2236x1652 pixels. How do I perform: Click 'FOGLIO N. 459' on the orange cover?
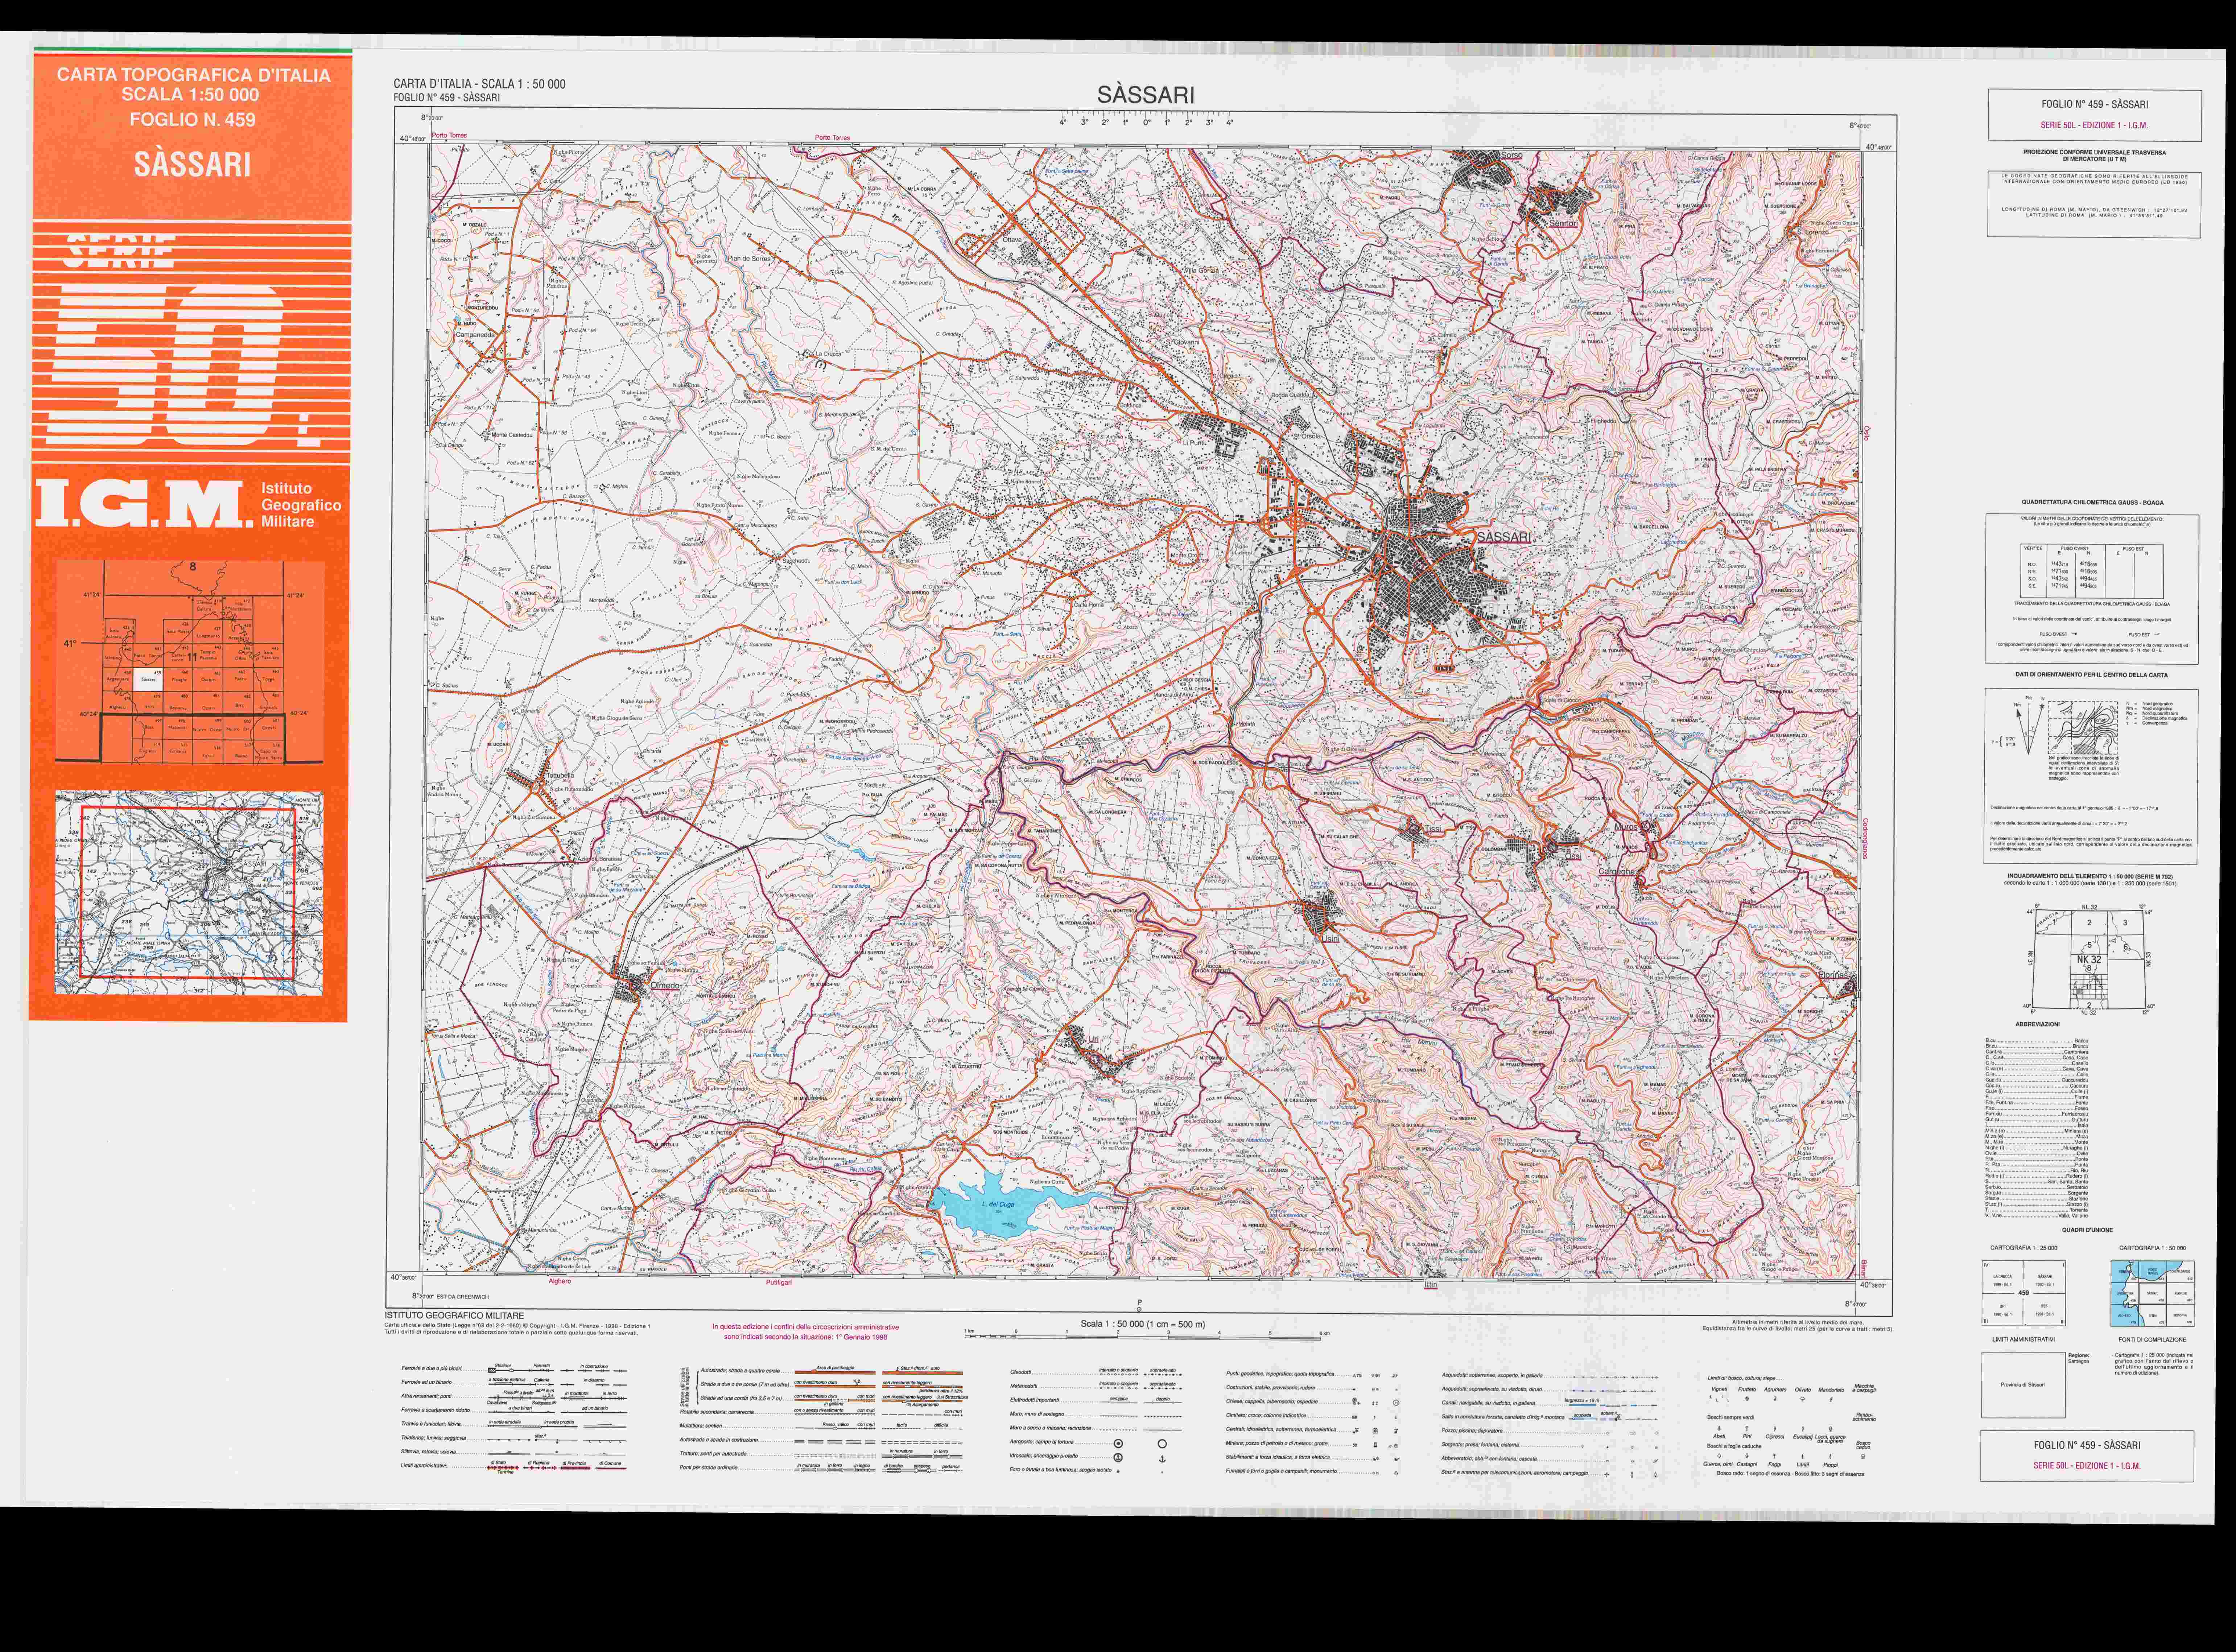coord(193,120)
